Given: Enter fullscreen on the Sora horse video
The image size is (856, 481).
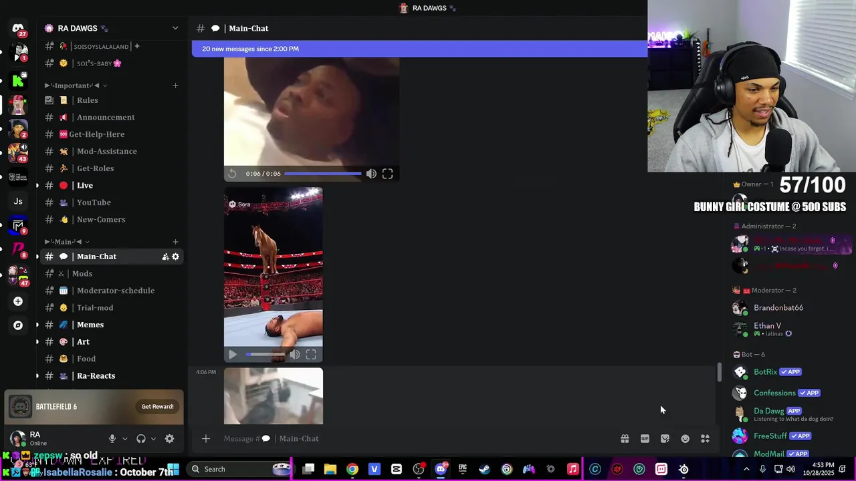Looking at the screenshot, I should (x=311, y=355).
